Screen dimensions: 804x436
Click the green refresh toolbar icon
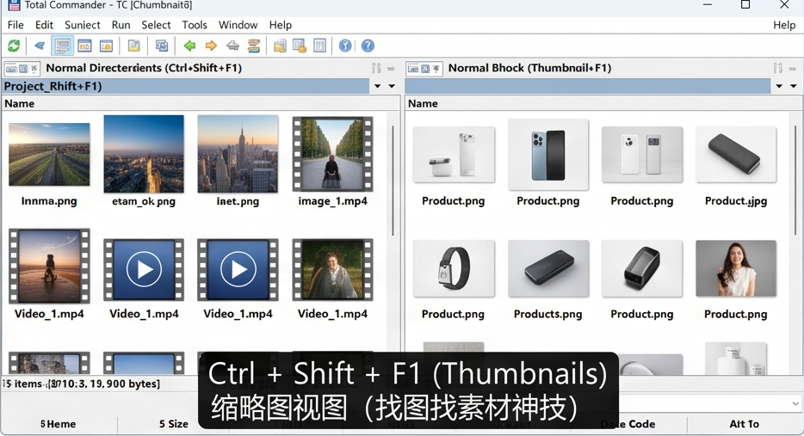pos(14,46)
